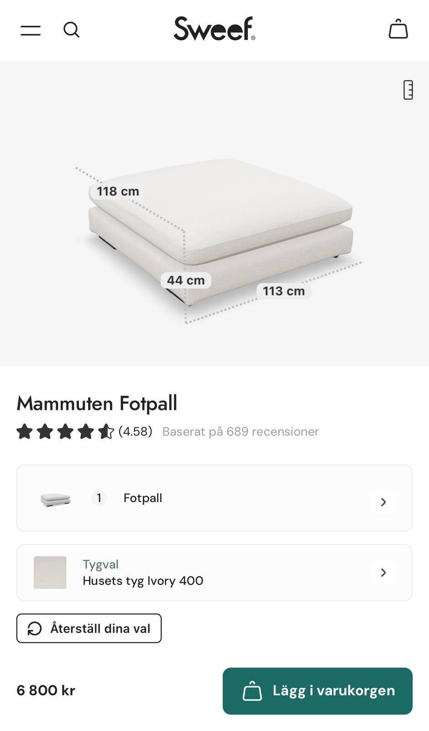The width and height of the screenshot is (429, 731).
Task: Open the shopping bag cart
Action: point(398,29)
